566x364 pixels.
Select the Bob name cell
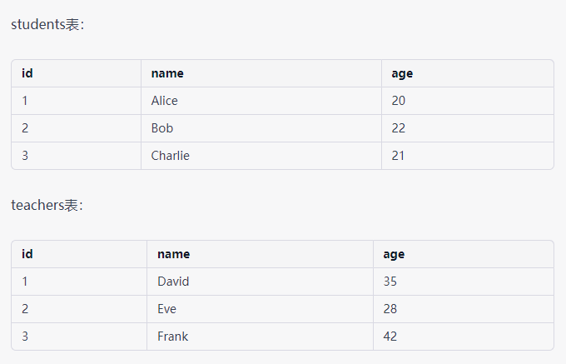point(162,128)
